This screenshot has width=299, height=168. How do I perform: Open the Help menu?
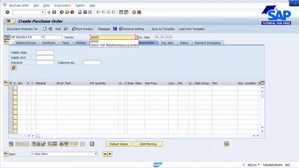93,6
